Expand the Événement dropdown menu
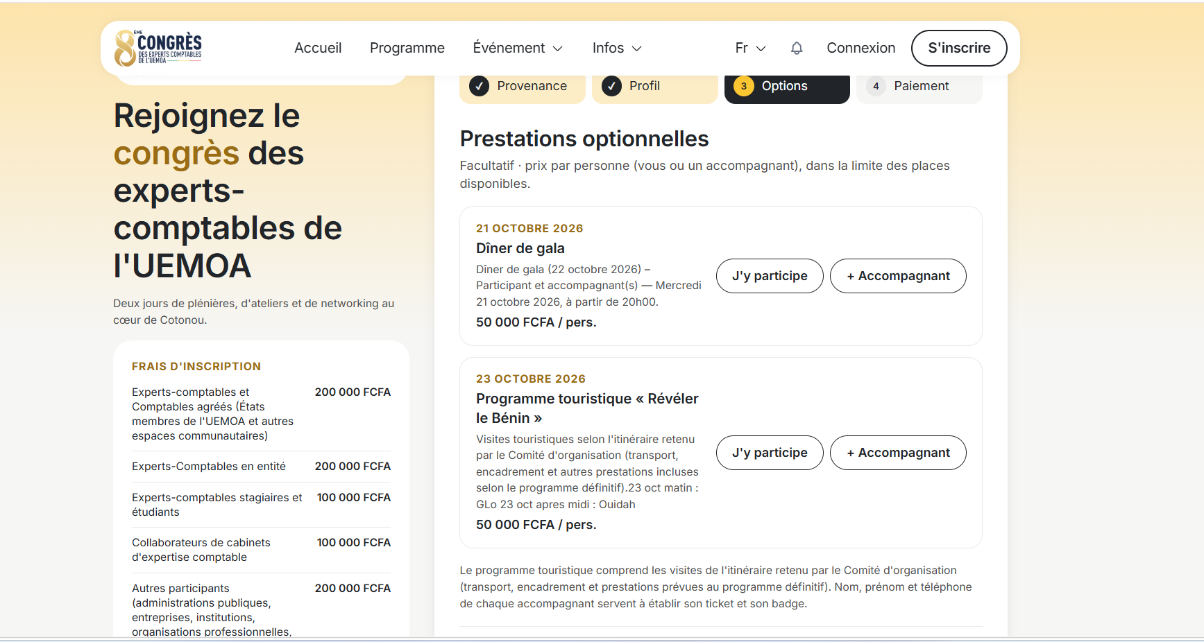The image size is (1204, 642). (x=518, y=48)
